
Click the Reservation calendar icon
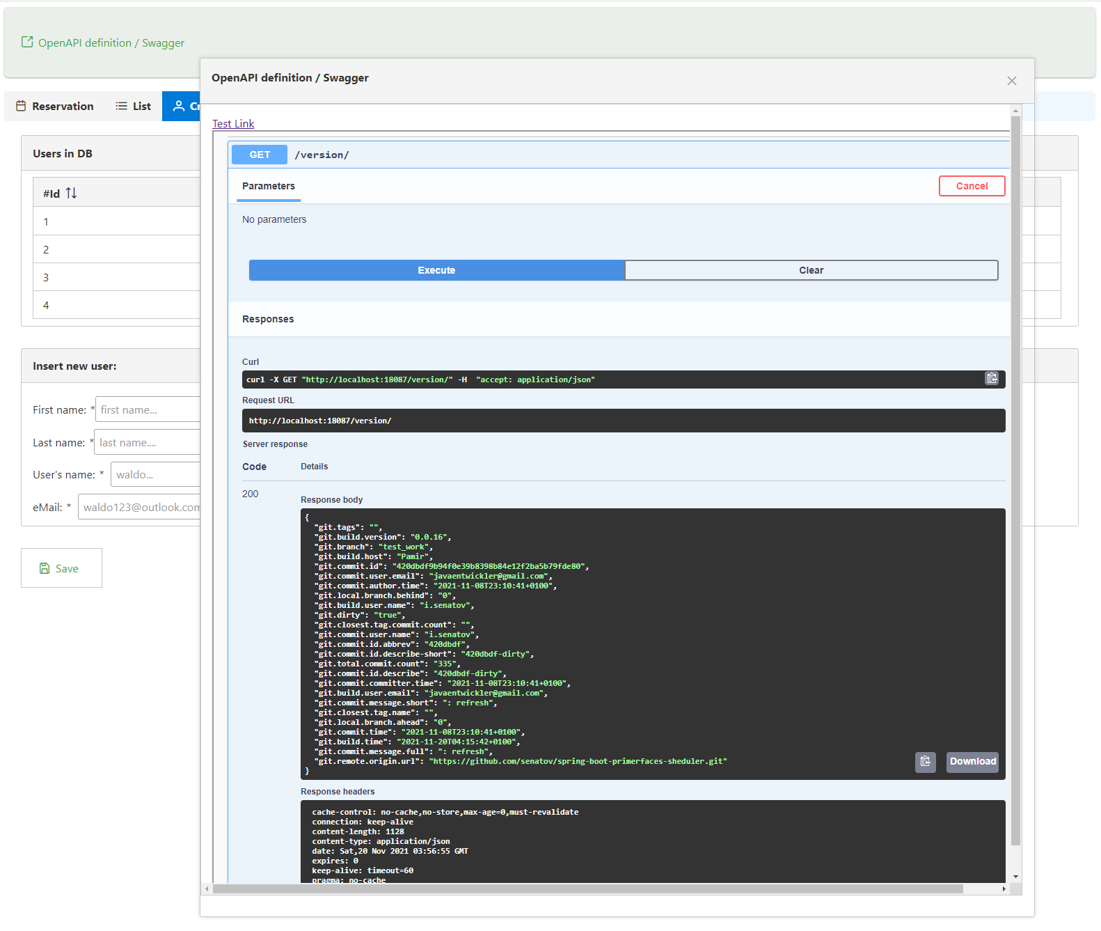point(21,106)
